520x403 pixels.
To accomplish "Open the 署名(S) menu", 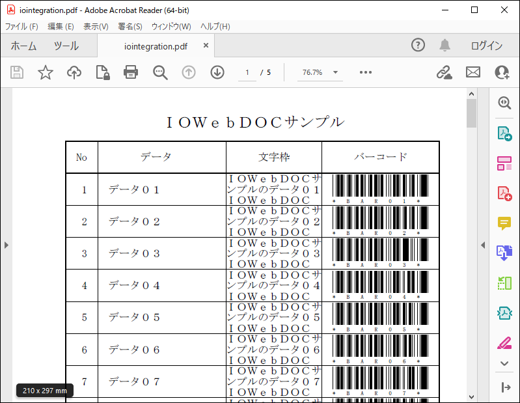I will coord(130,27).
